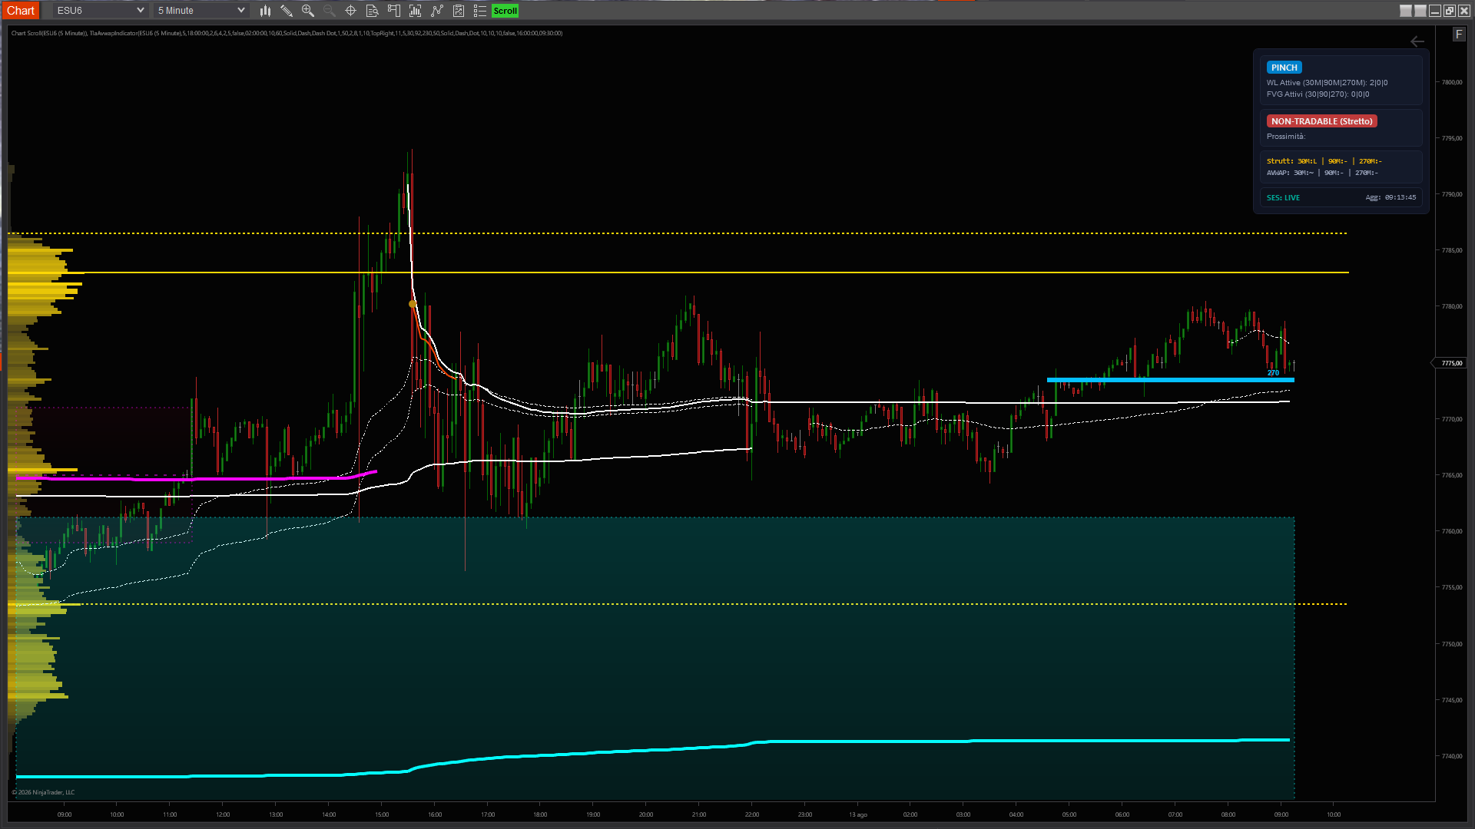Screen dimensions: 1475x829
Task: Click the 7740,00 price axis label
Action: coord(1452,756)
